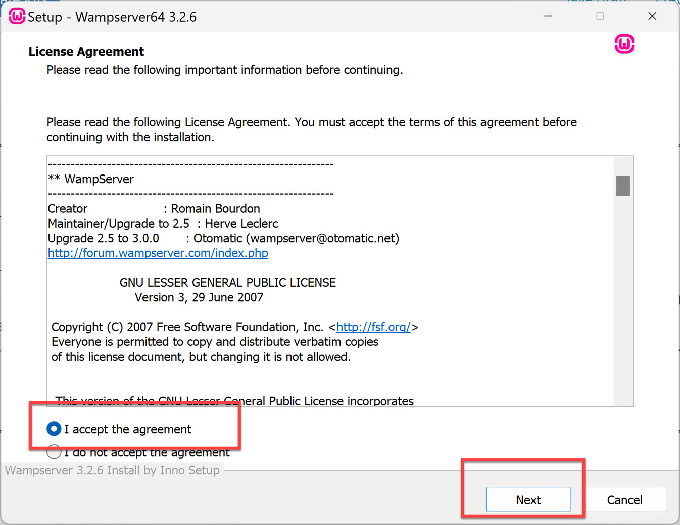This screenshot has height=525, width=680.
Task: Open the WampServer forum link
Action: click(158, 253)
